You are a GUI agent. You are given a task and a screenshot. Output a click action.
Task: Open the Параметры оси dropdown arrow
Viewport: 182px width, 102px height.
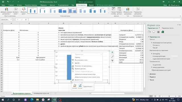click(159, 28)
